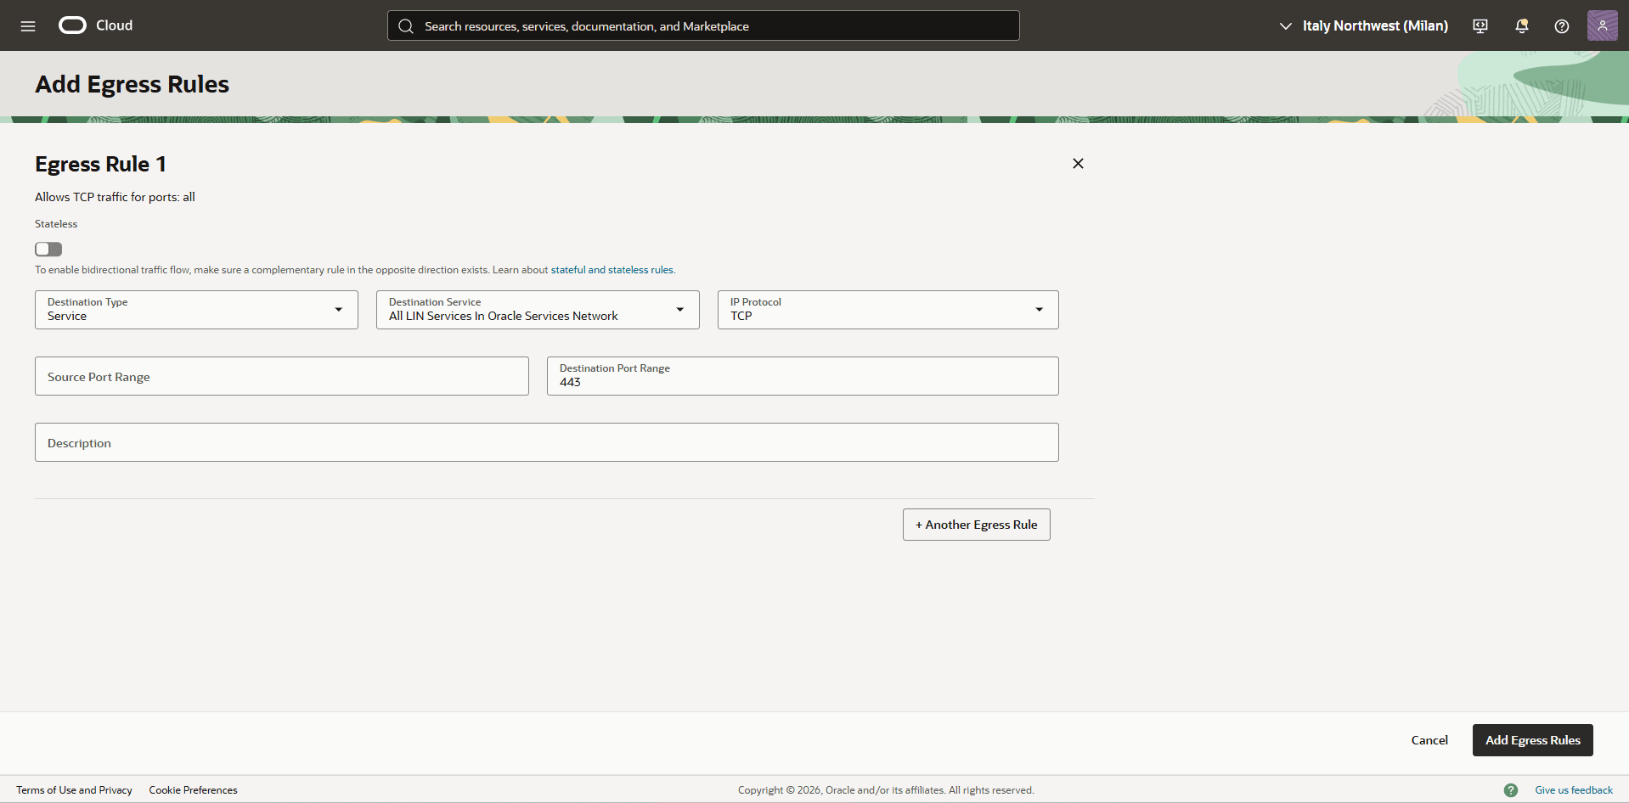The width and height of the screenshot is (1629, 803).
Task: Open Cookie Preferences link
Action: coord(193,790)
